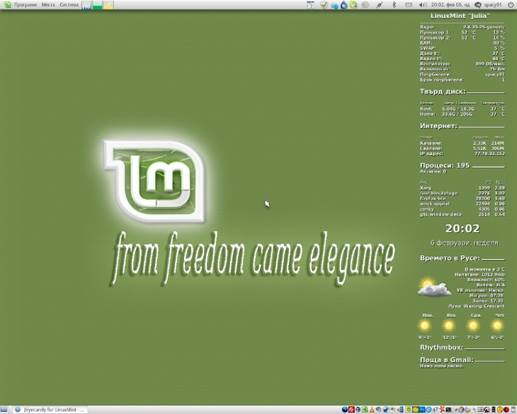Launch the terminal icon in bottom panel
This screenshot has height=414, width=517.
click(448, 410)
